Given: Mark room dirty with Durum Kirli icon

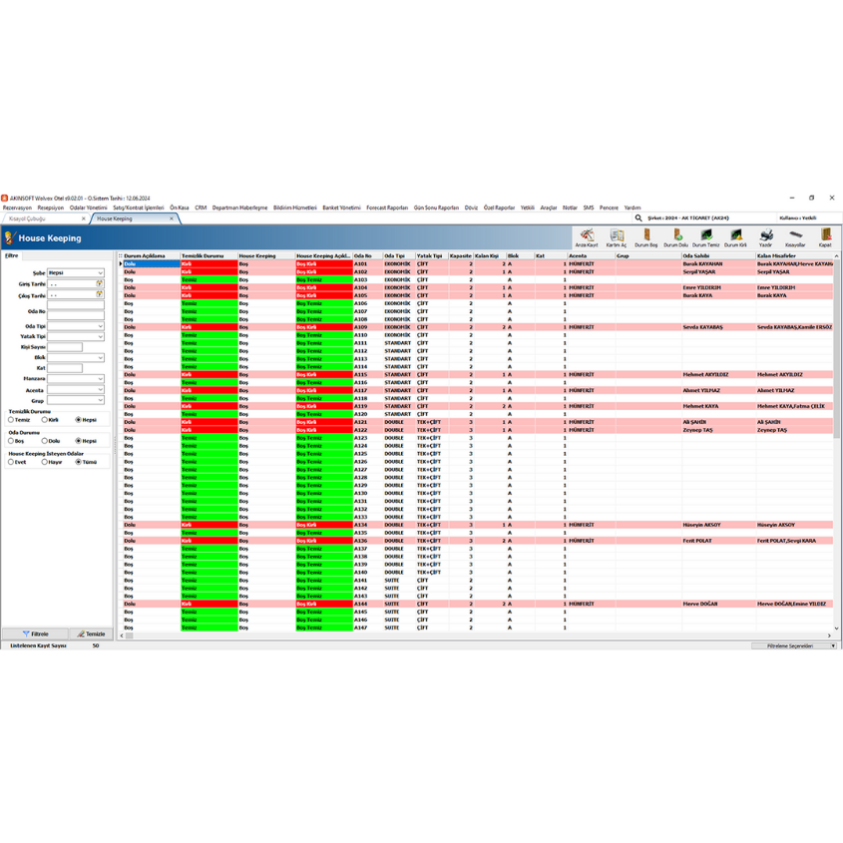Looking at the screenshot, I should point(735,237).
